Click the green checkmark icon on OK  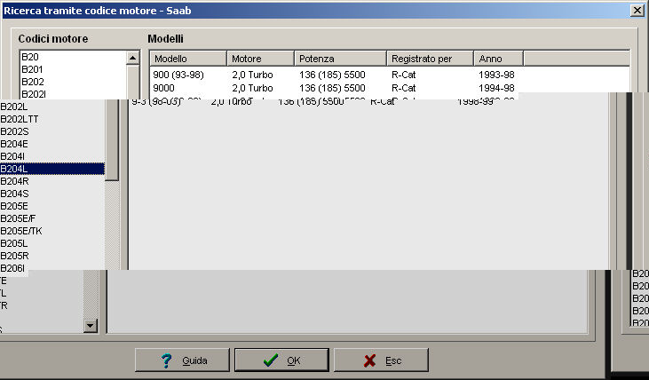tap(271, 360)
